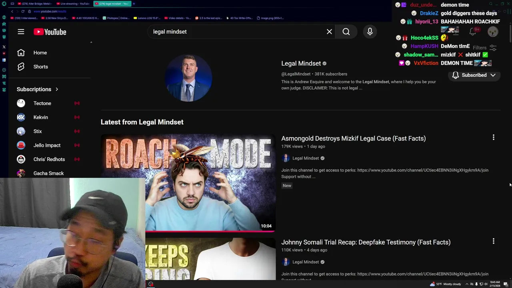Open the account avatar menu
512x288 pixels.
coord(493,32)
